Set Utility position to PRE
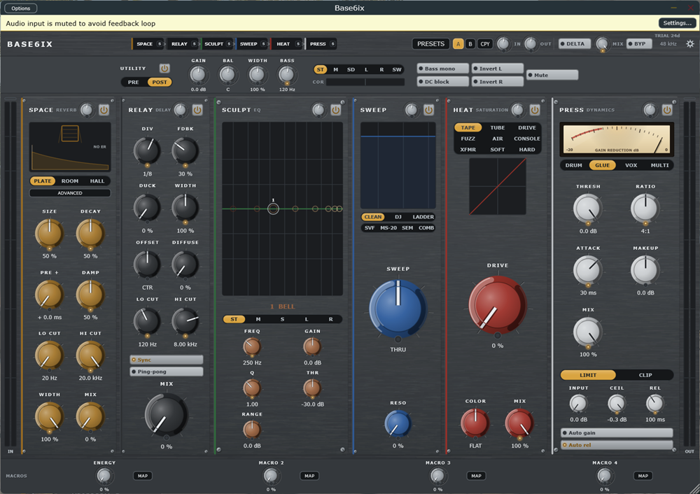The height and width of the screenshot is (494, 700). pos(134,82)
